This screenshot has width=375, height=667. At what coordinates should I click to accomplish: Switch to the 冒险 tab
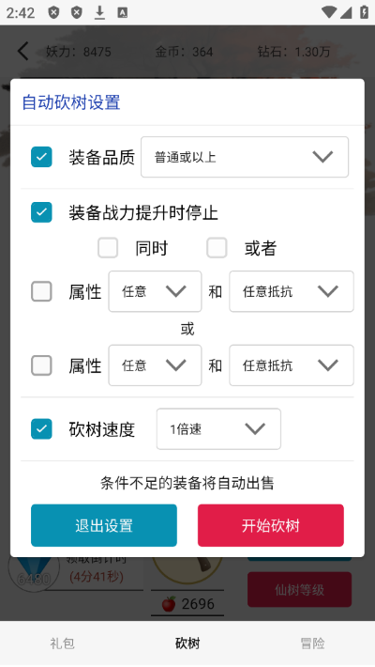pos(312,644)
